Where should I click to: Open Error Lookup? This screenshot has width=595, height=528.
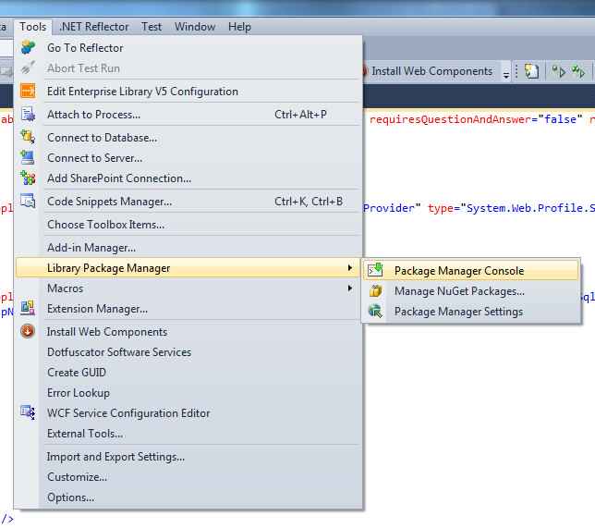(188, 393)
